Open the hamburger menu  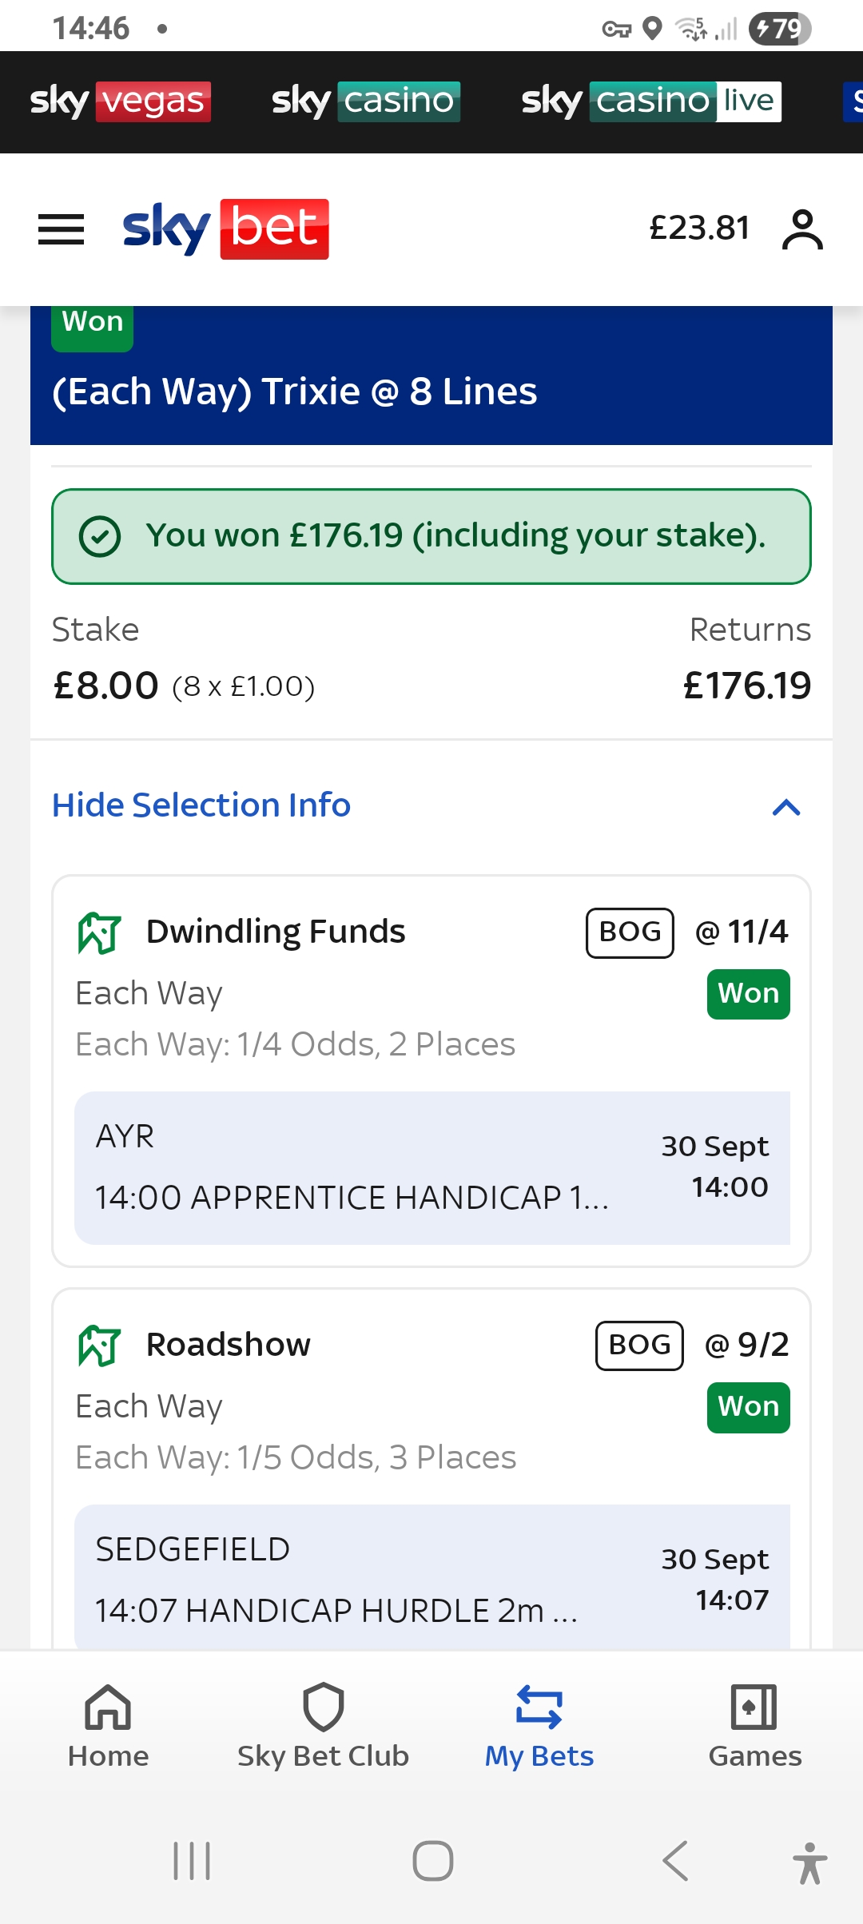61,229
